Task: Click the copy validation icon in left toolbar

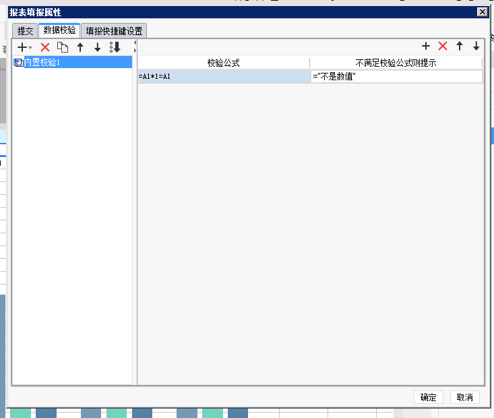Action: pos(63,47)
